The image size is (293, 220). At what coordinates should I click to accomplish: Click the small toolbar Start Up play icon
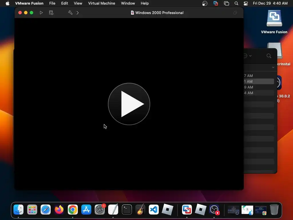tap(41, 13)
